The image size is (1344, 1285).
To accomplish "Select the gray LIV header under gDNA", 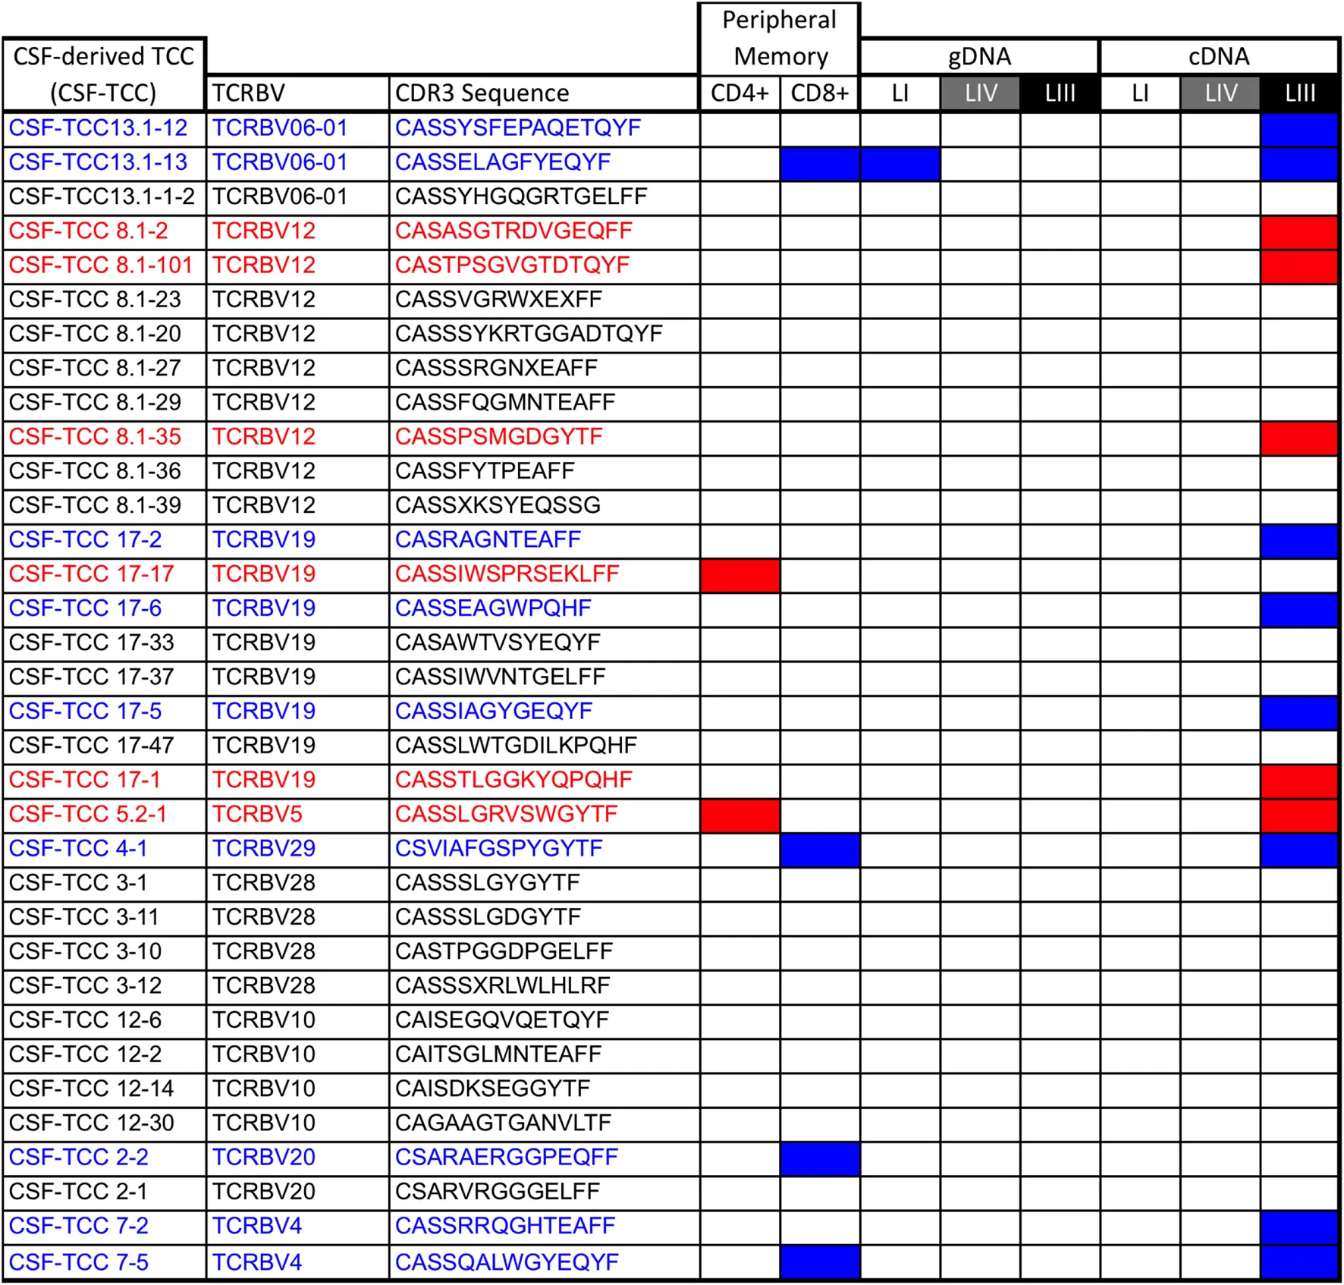I will click(x=980, y=93).
